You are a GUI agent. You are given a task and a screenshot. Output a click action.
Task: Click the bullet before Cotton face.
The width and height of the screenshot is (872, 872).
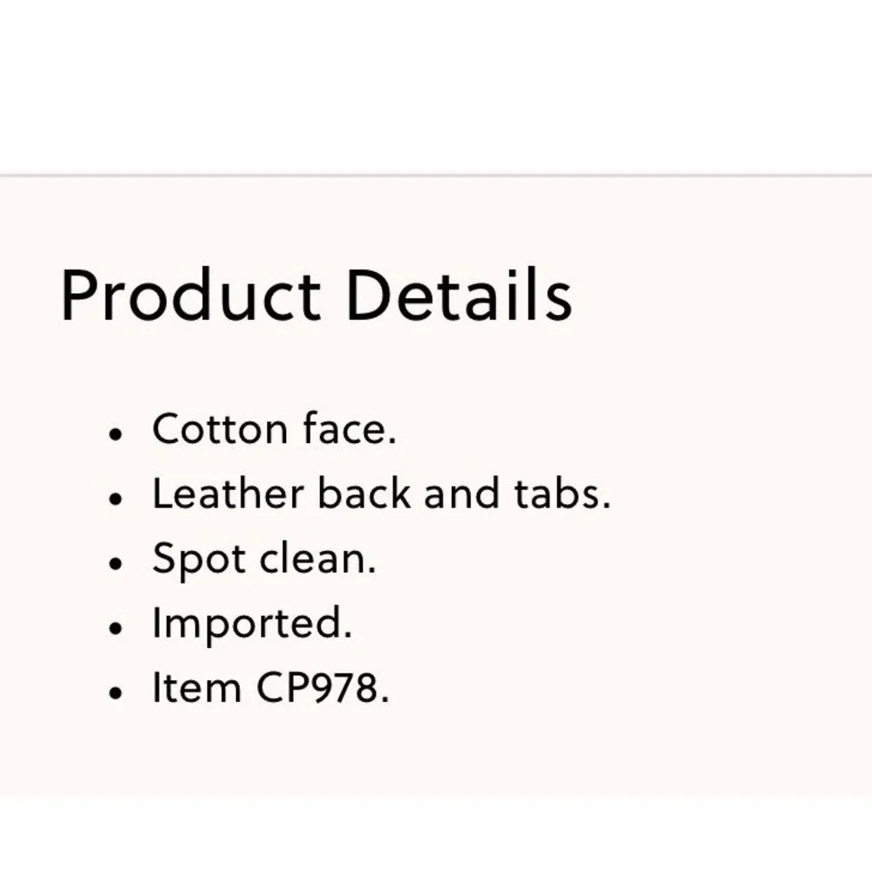(116, 434)
